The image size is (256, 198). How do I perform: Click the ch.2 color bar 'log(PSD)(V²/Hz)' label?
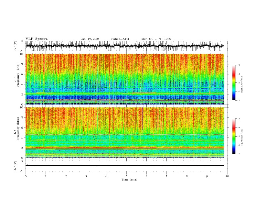point(242,138)
